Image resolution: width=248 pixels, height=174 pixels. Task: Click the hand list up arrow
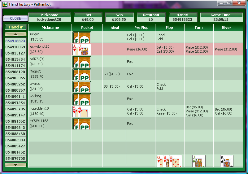[x=15, y=34]
